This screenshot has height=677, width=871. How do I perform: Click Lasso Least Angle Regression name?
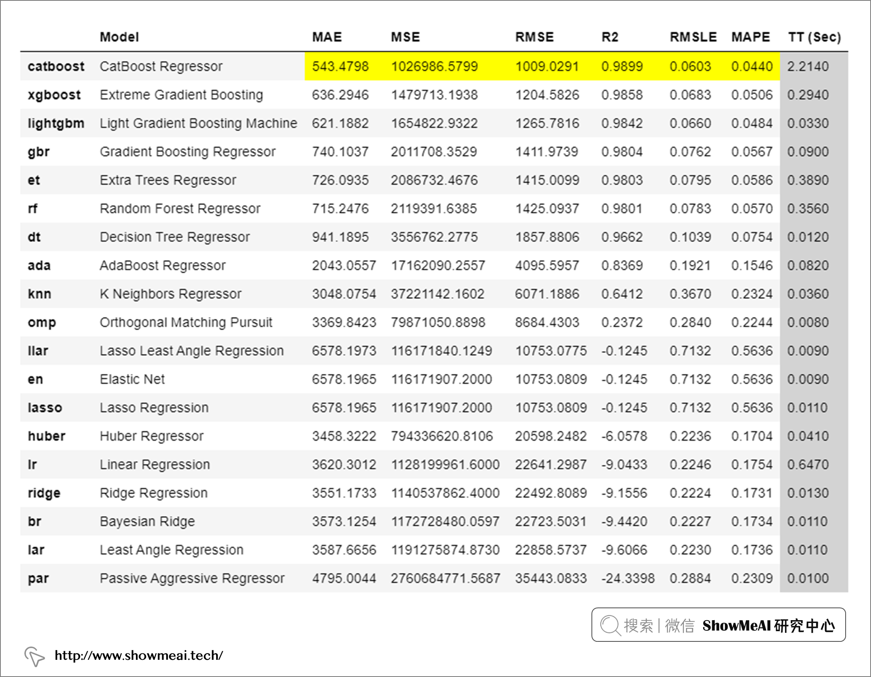tap(192, 351)
